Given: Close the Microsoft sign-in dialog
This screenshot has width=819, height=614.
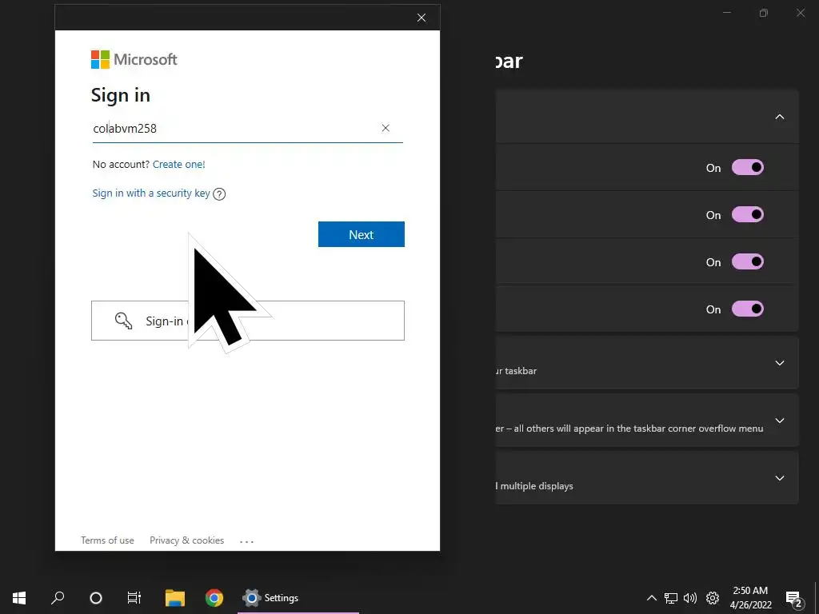Looking at the screenshot, I should (421, 18).
